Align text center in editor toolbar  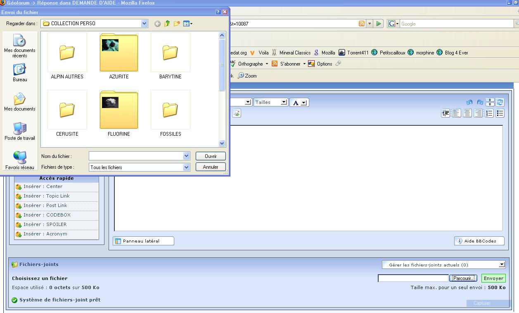click(x=467, y=113)
